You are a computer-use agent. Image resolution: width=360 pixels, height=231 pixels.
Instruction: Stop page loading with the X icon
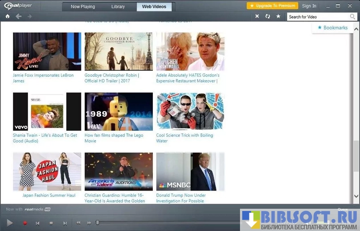click(x=257, y=16)
